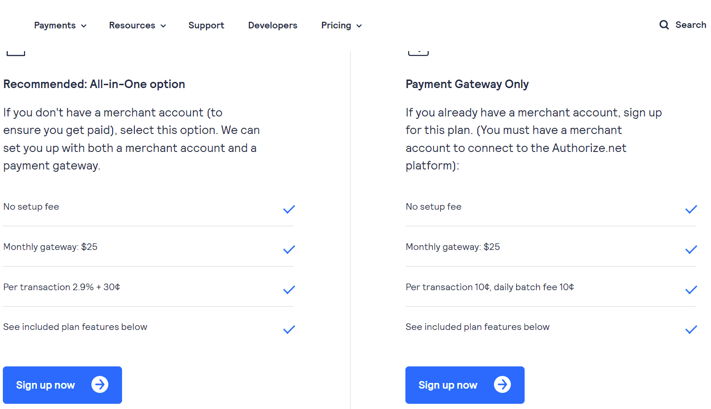The height and width of the screenshot is (409, 711).
Task: Click the checkmark beside left No setup fee
Action: 289,209
